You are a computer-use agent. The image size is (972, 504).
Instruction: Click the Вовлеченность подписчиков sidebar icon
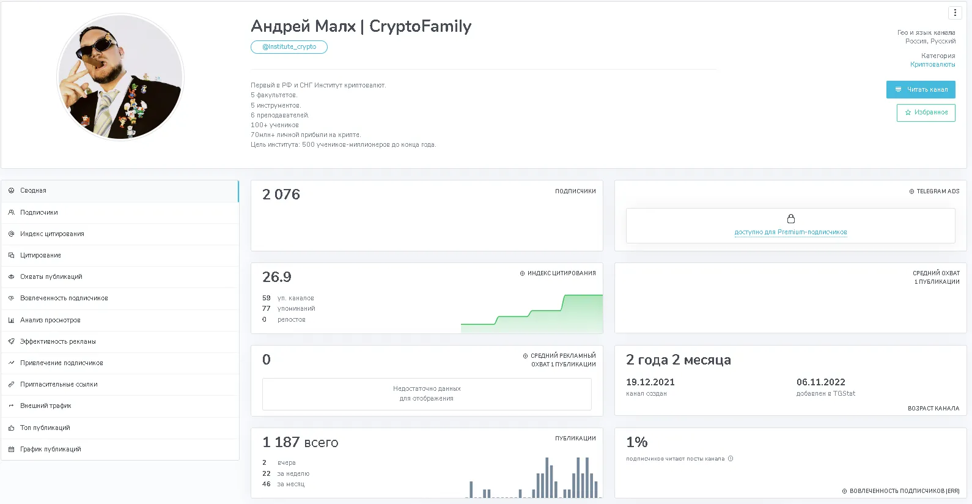[11, 298]
